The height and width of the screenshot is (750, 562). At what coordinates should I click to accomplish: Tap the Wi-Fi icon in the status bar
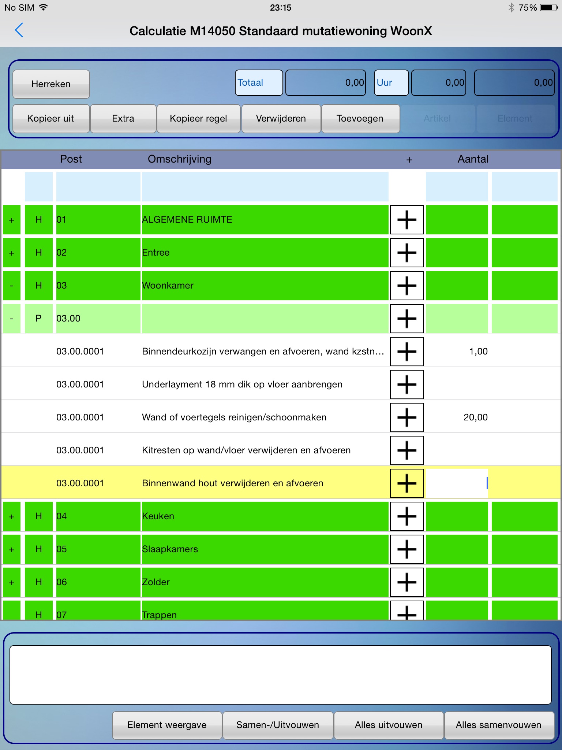(x=43, y=7)
